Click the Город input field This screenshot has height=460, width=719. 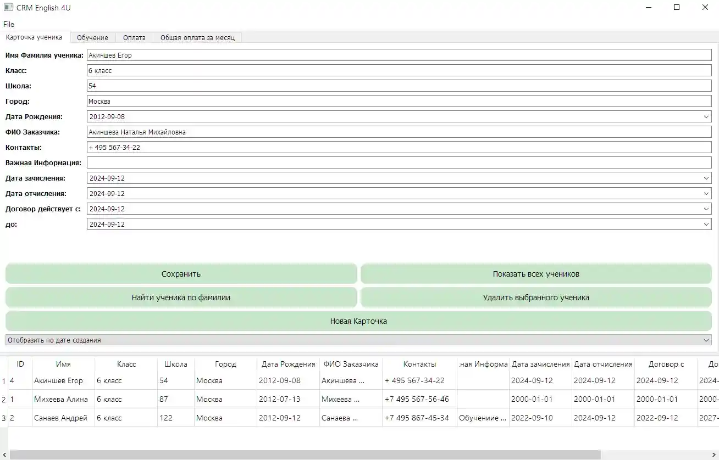[399, 101]
